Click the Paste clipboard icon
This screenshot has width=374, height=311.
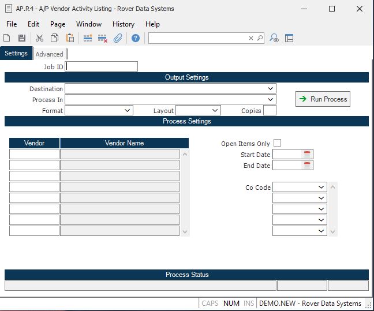(70, 38)
